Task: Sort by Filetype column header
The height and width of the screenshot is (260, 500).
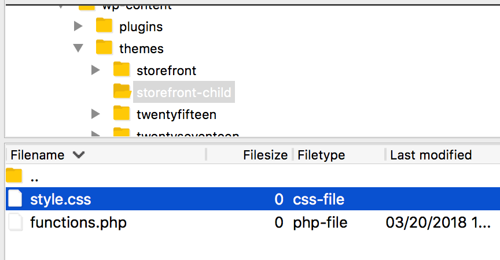Action: point(321,155)
